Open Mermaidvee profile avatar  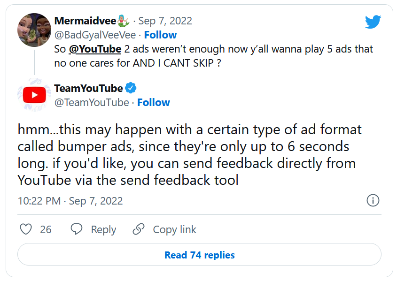click(34, 30)
